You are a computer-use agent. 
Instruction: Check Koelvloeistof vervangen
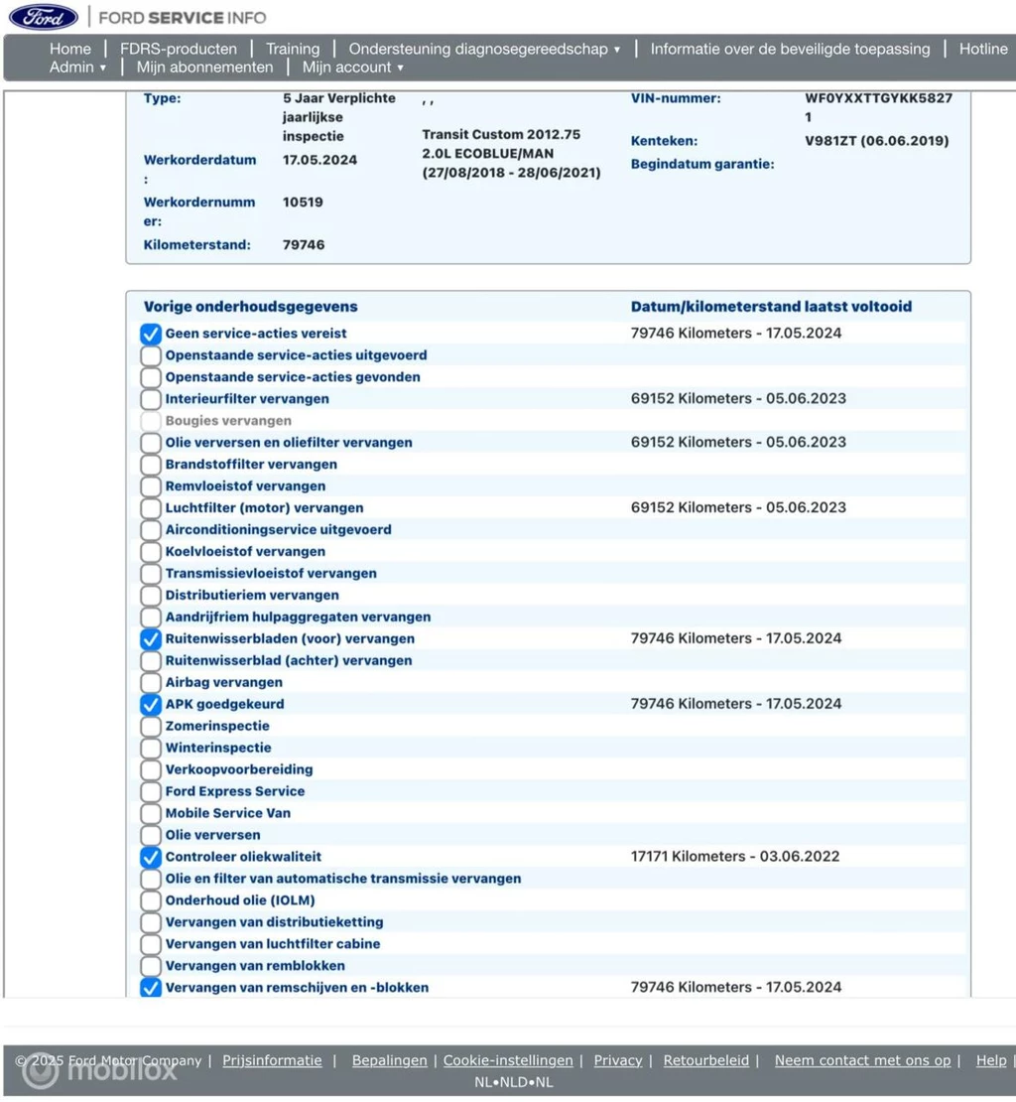(x=150, y=552)
